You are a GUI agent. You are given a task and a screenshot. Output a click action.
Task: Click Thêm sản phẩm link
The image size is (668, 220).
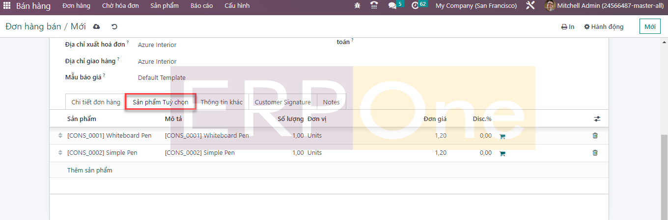pyautogui.click(x=90, y=171)
